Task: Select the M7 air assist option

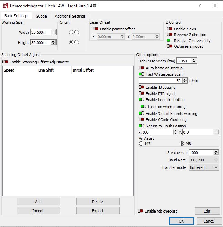Action: [x=141, y=144]
